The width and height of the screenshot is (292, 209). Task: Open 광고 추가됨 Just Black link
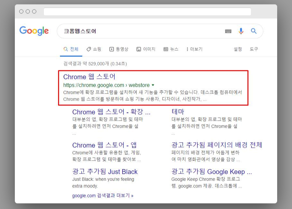[105, 172]
